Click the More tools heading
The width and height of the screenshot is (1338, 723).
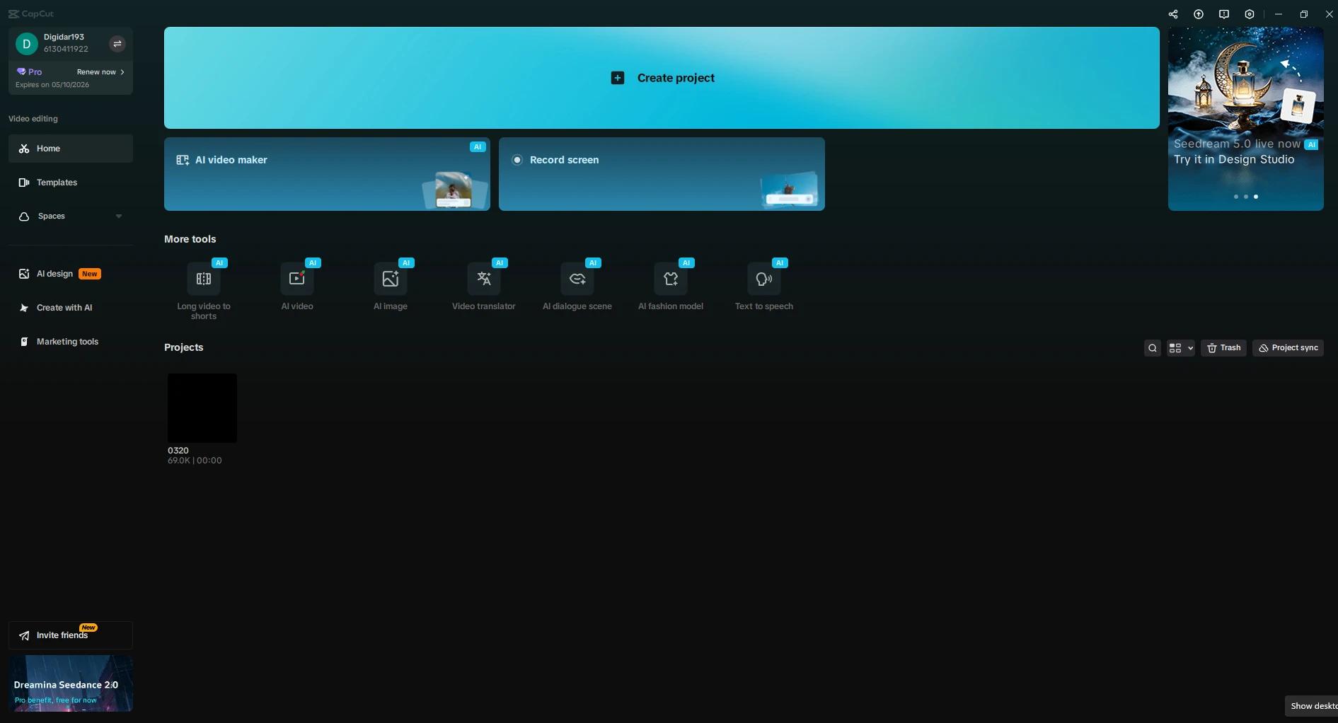[190, 239]
